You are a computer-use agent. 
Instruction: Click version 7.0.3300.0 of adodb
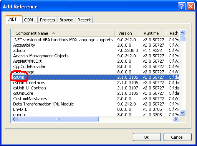coord(127,50)
